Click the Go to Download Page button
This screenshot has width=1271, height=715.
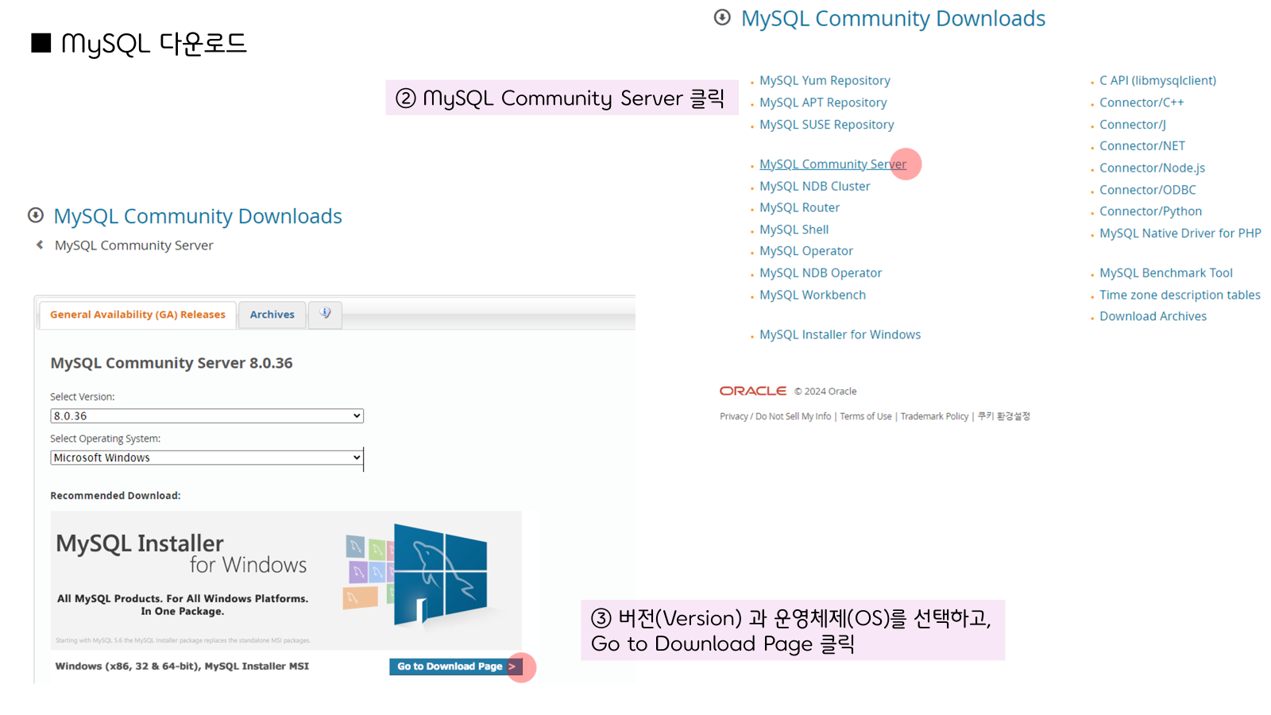pyautogui.click(x=455, y=667)
